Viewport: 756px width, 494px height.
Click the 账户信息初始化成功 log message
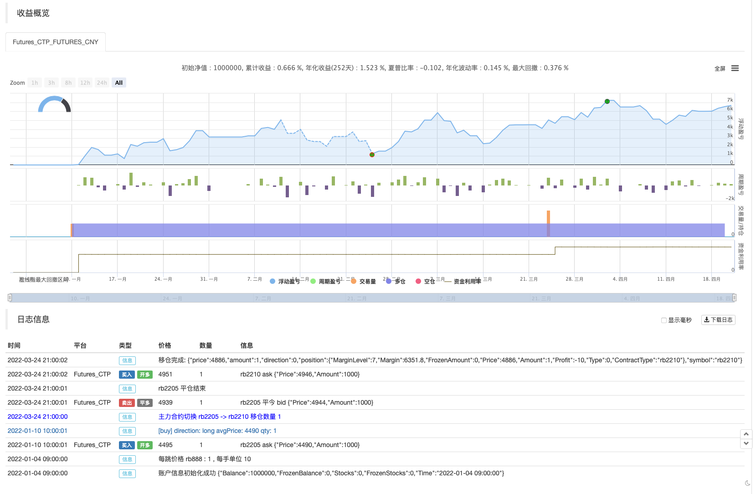coord(331,473)
